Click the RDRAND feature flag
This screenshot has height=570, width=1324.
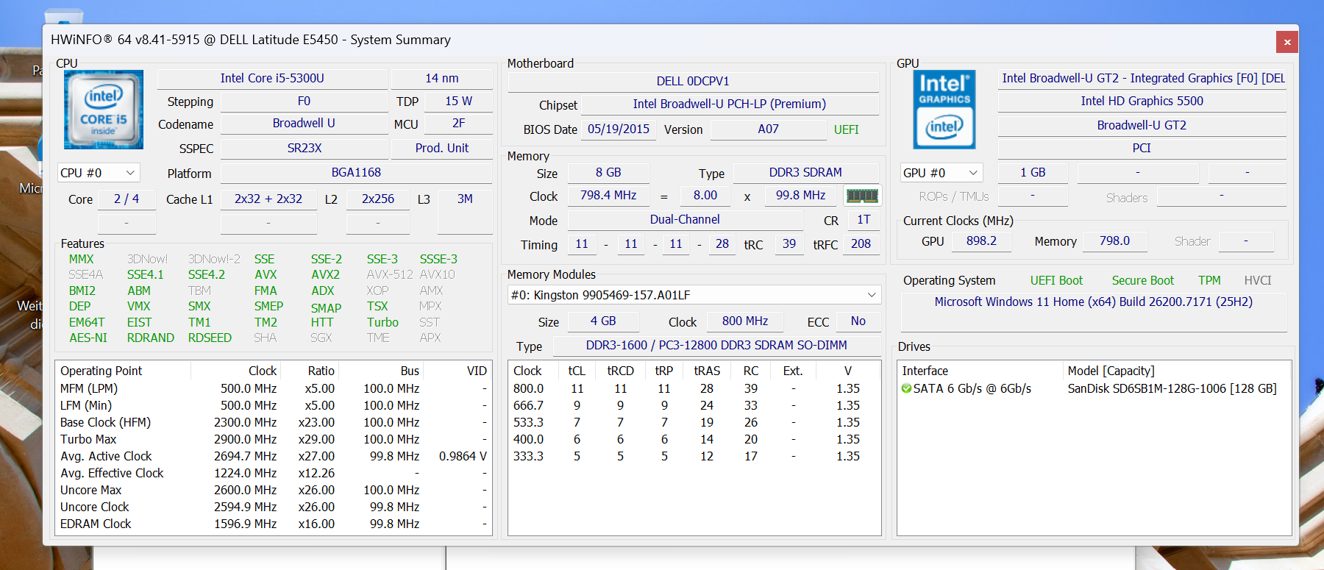151,338
